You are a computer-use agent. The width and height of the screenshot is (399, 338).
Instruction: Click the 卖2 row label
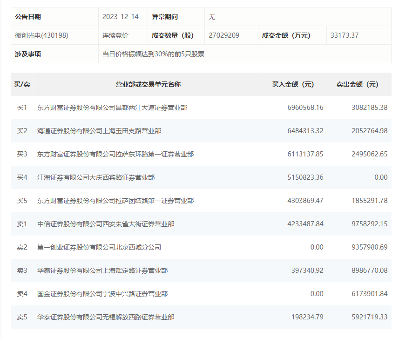pyautogui.click(x=22, y=247)
